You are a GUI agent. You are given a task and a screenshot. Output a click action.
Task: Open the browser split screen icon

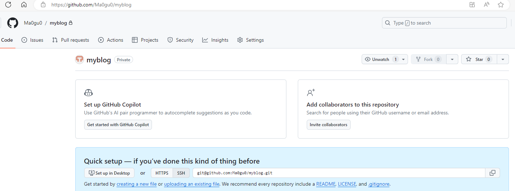pos(472,5)
